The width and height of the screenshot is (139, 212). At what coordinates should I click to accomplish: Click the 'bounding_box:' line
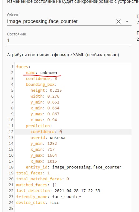click(x=41, y=85)
